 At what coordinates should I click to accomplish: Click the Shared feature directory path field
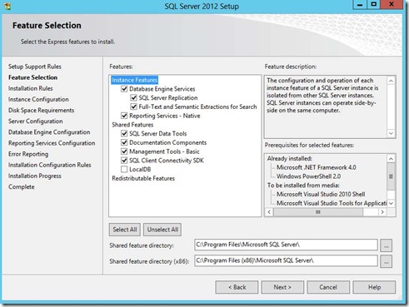point(286,245)
